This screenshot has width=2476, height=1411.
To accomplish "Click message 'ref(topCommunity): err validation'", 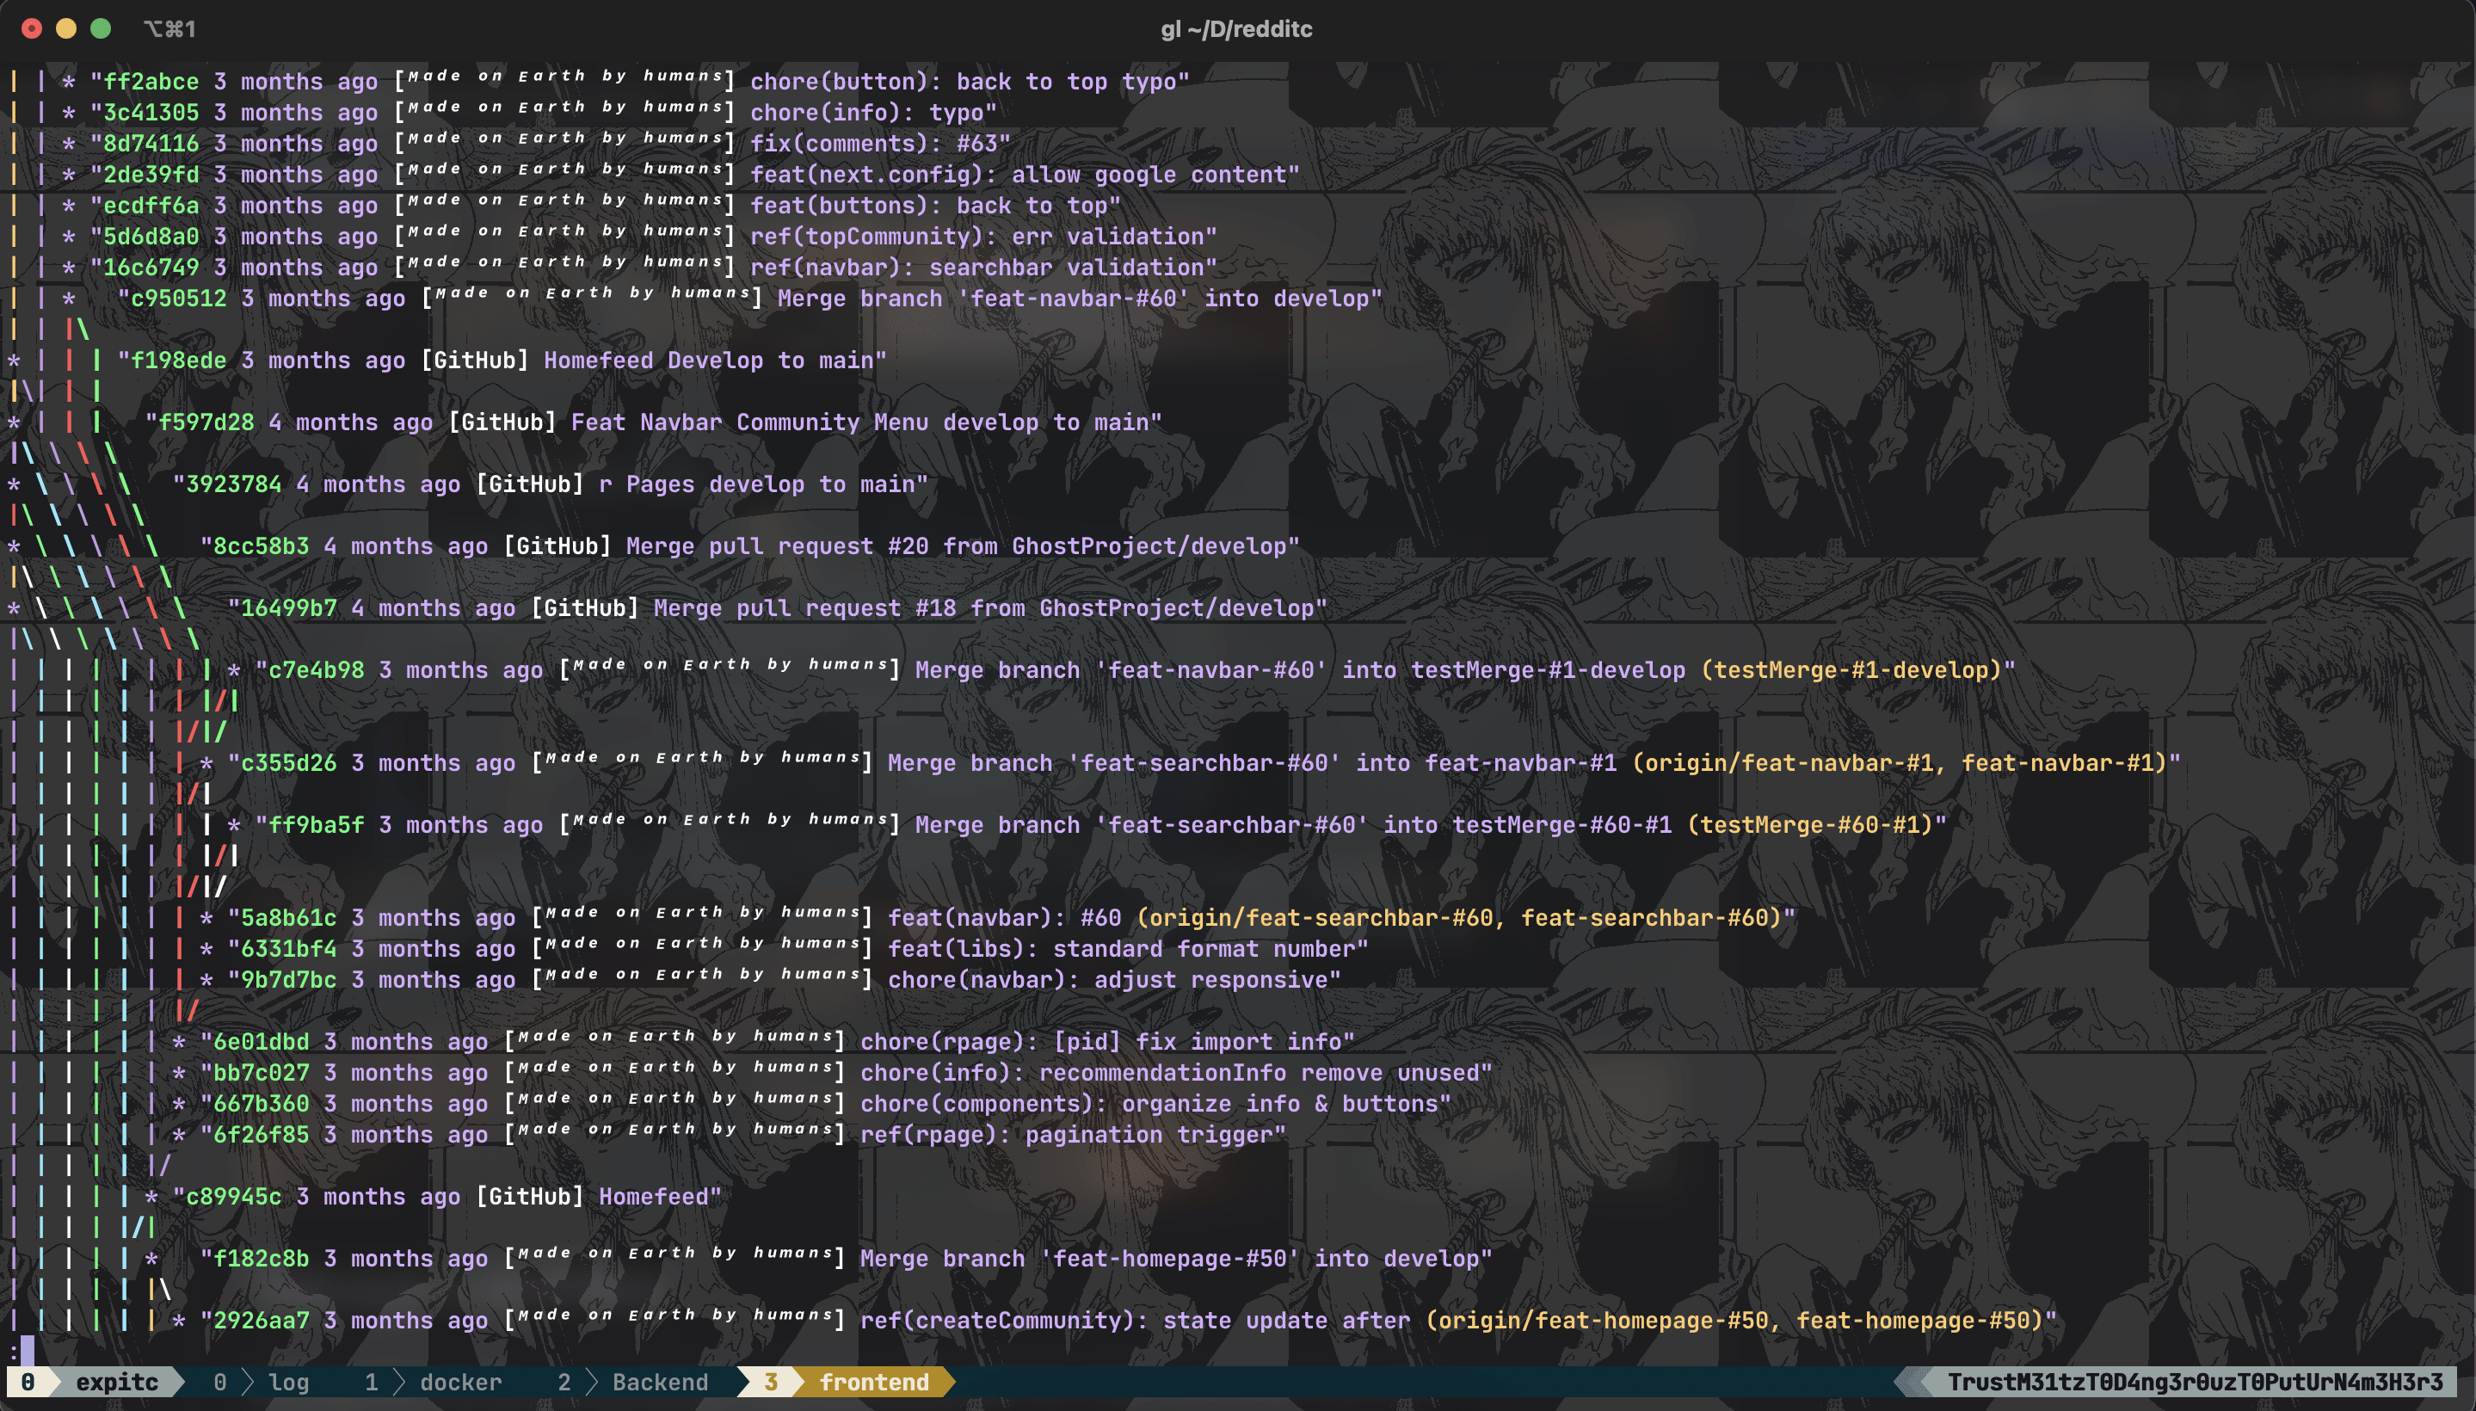I will [x=976, y=237].
